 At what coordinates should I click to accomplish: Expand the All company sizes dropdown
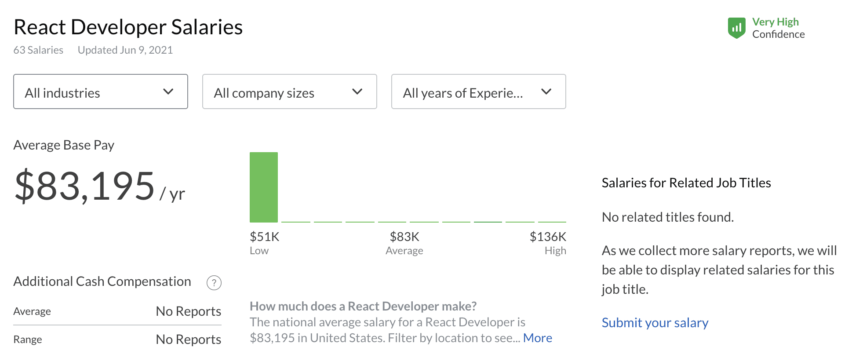(x=289, y=92)
